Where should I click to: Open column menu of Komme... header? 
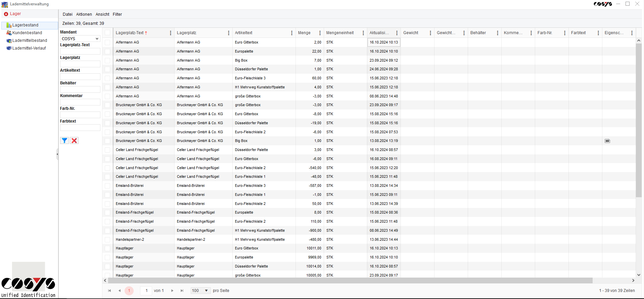(531, 33)
